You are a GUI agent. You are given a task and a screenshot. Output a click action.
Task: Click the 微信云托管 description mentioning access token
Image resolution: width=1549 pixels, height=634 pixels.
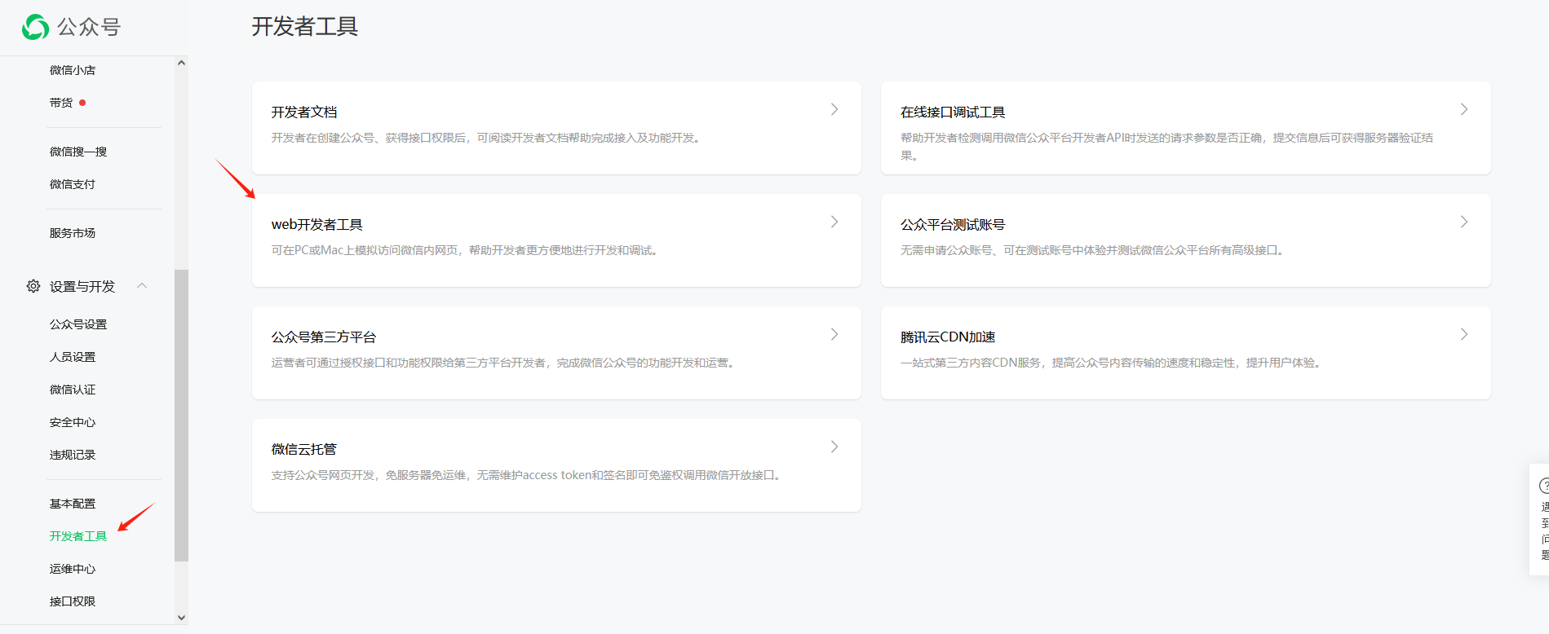pyautogui.click(x=529, y=475)
